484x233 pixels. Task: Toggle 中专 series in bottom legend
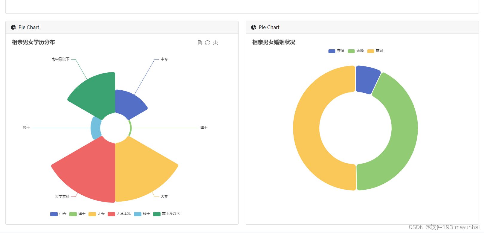[x=58, y=214]
